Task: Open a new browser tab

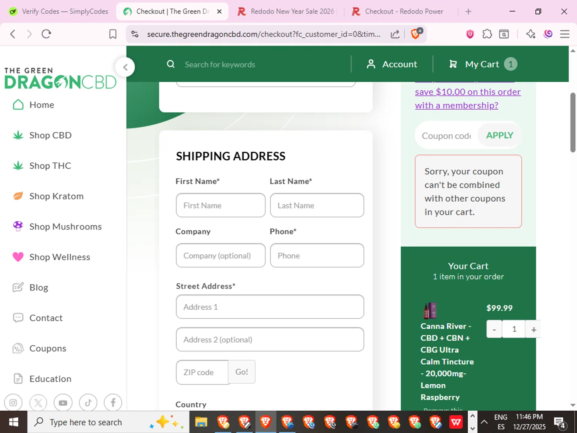Action: (468, 12)
